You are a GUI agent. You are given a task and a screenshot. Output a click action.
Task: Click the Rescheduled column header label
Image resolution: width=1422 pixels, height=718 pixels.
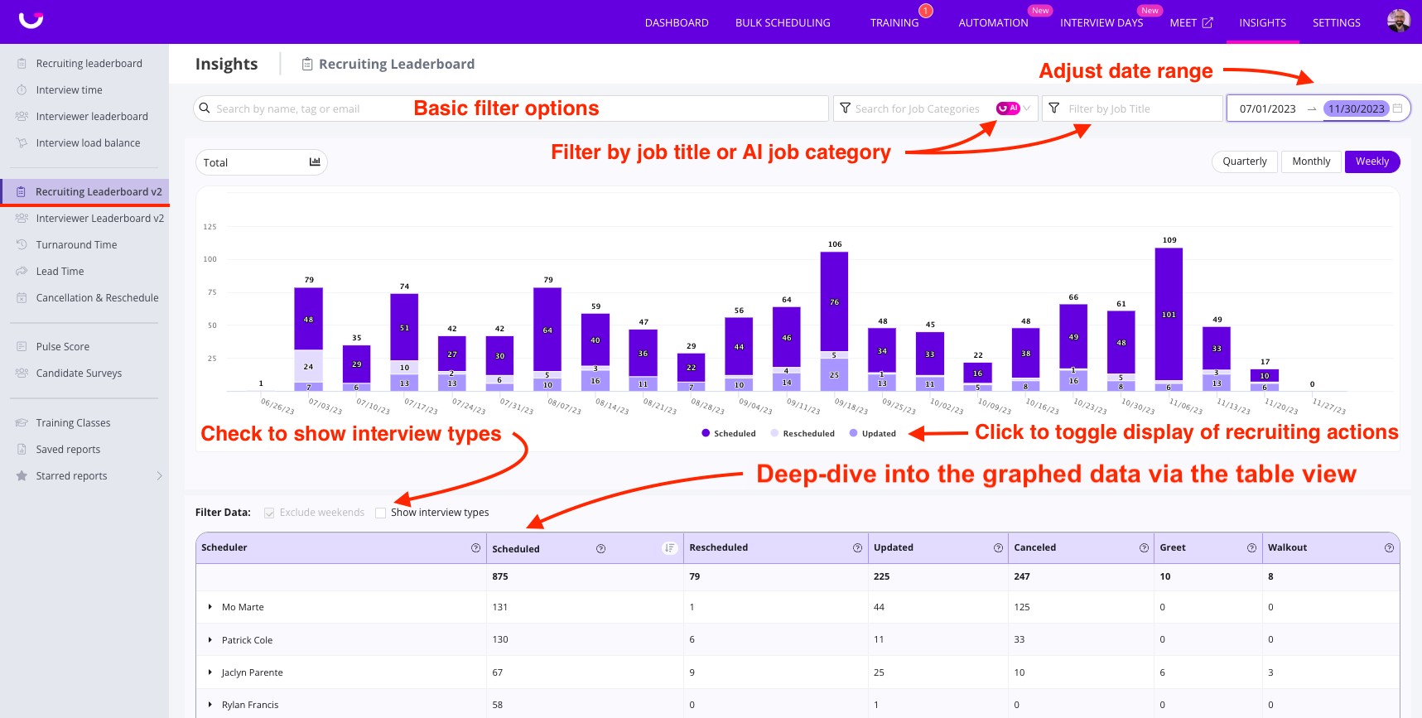[718, 548]
